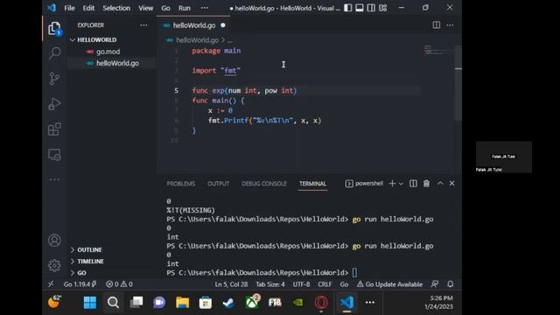Toggle the primary side bar layout icon
The width and height of the screenshot is (560, 315).
click(x=348, y=8)
